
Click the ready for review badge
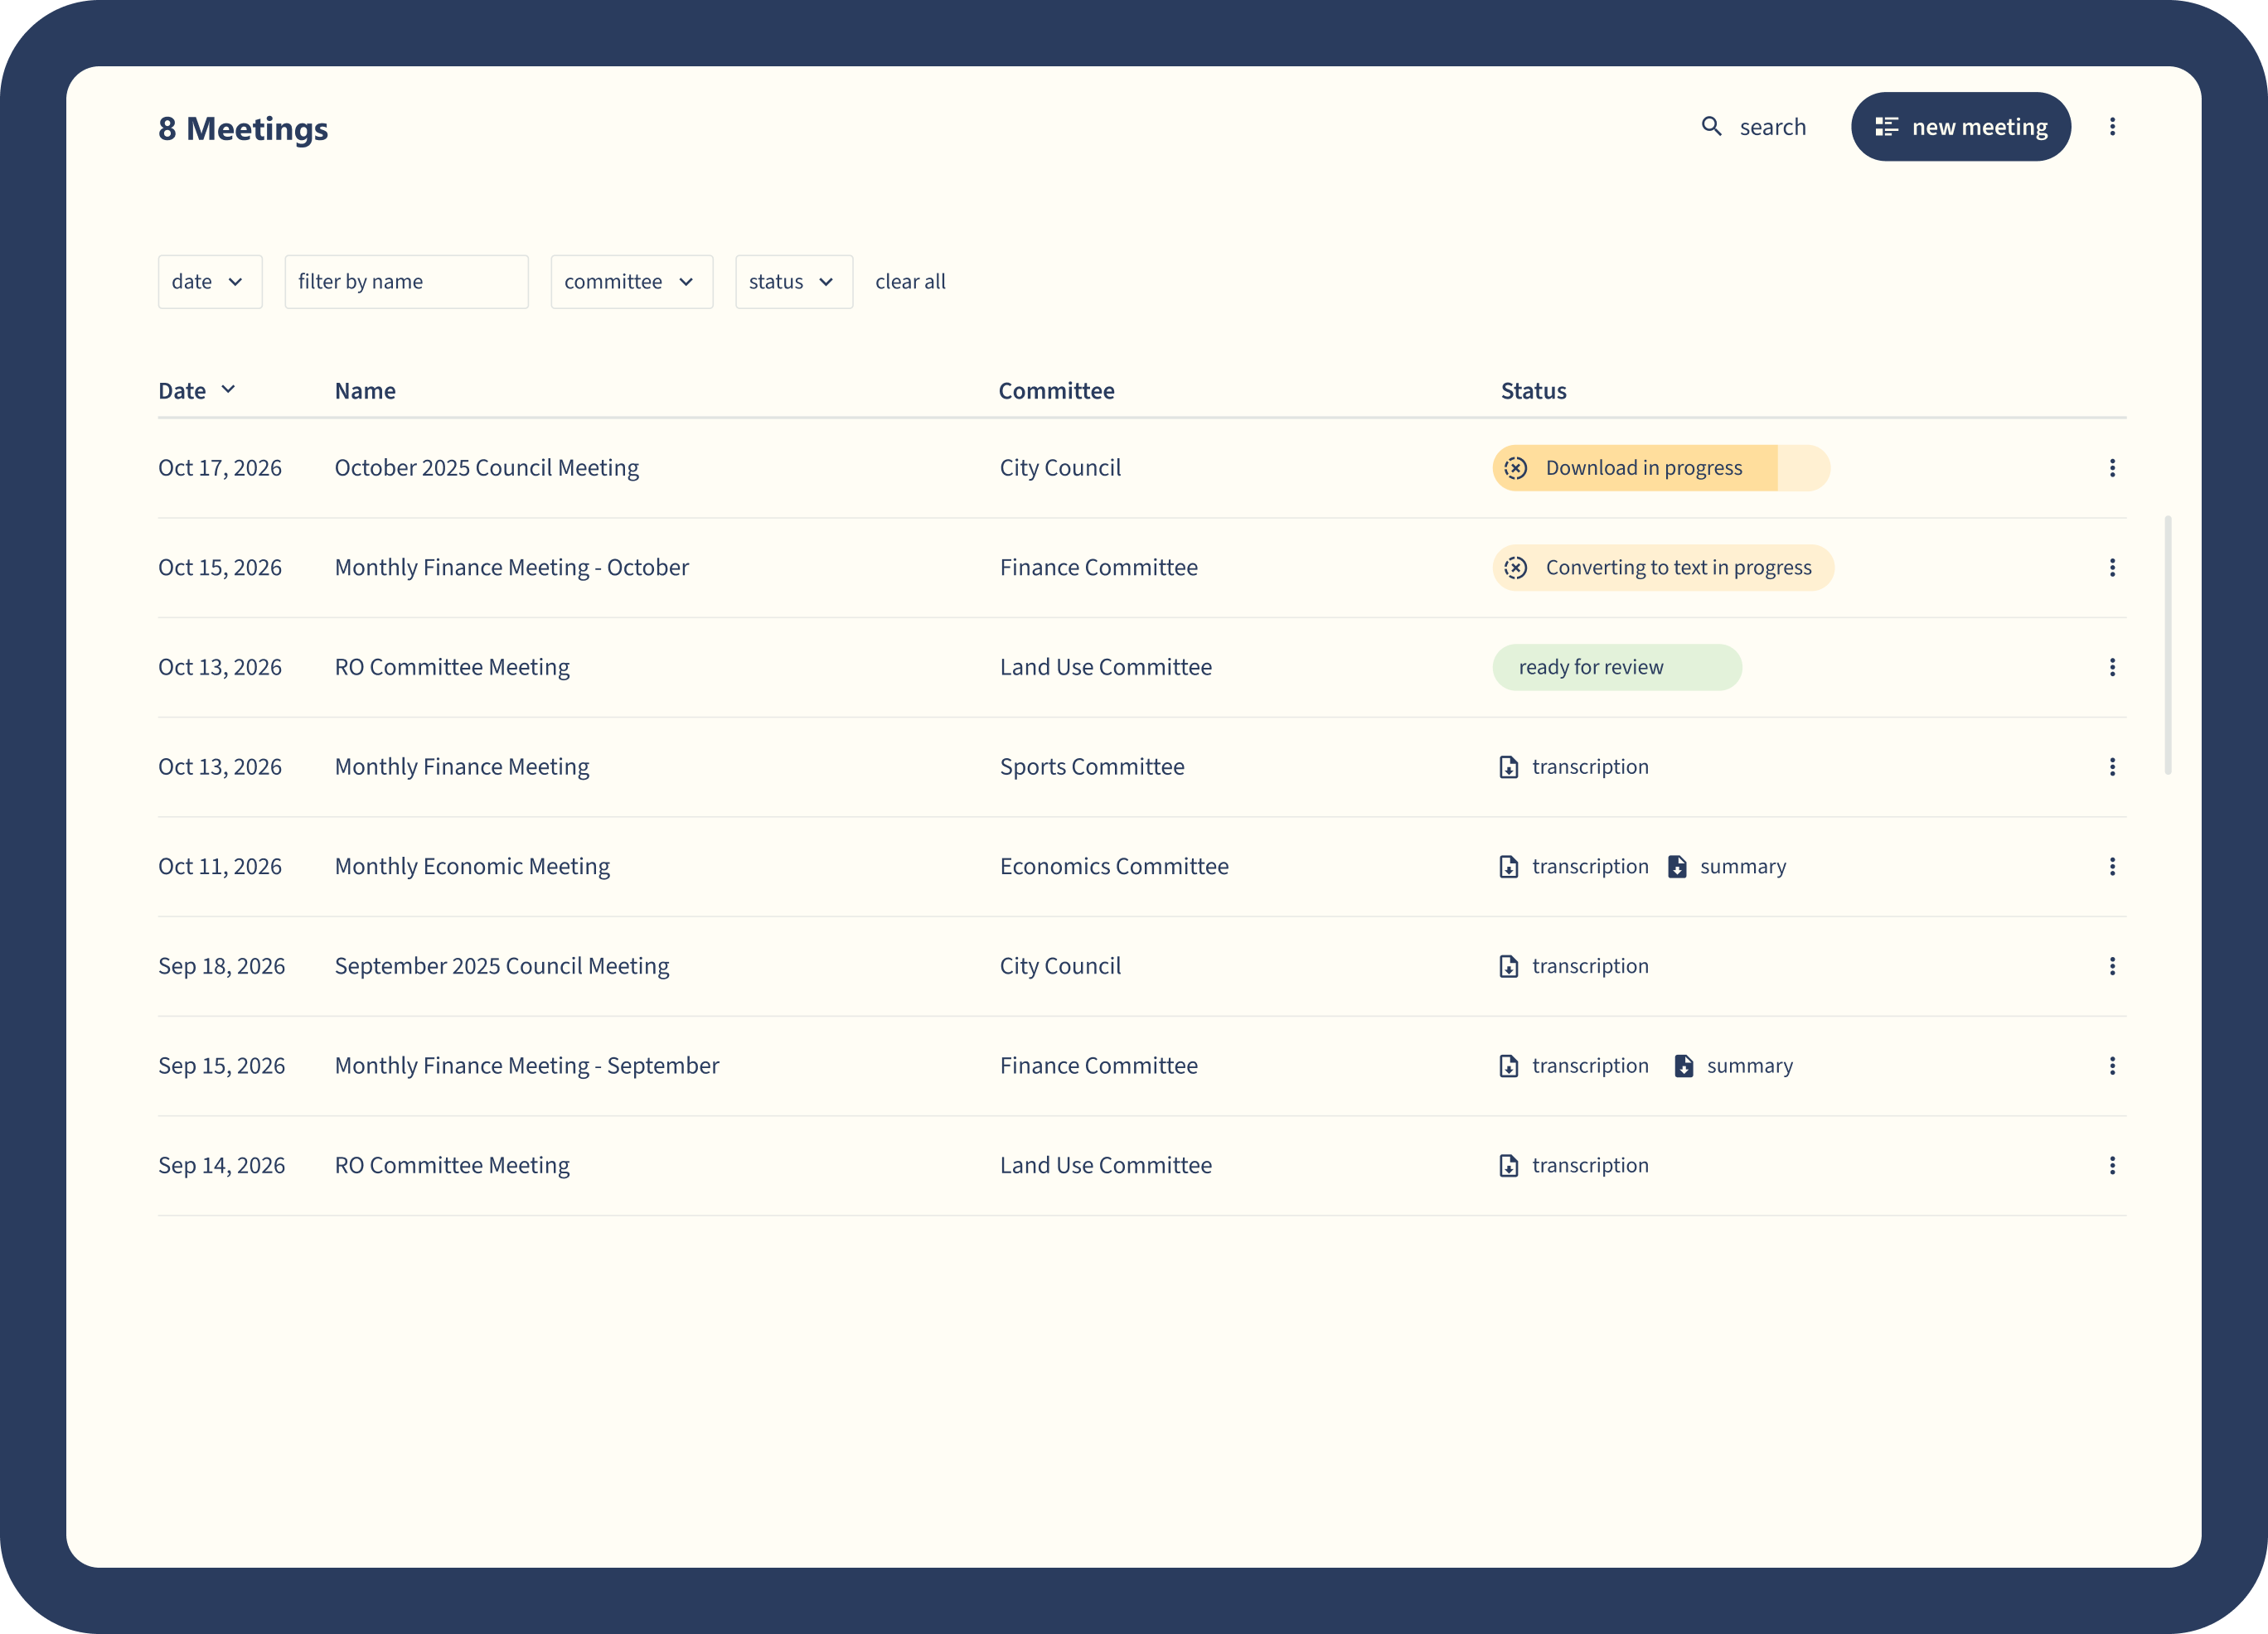[x=1617, y=668]
